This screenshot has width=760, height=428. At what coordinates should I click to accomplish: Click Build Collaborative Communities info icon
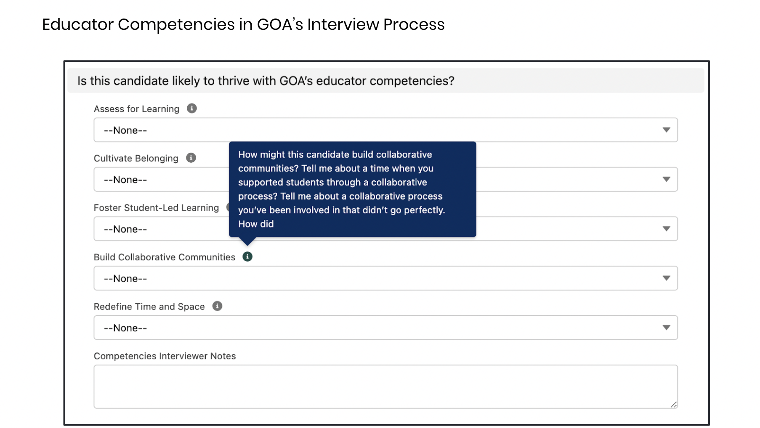247,256
